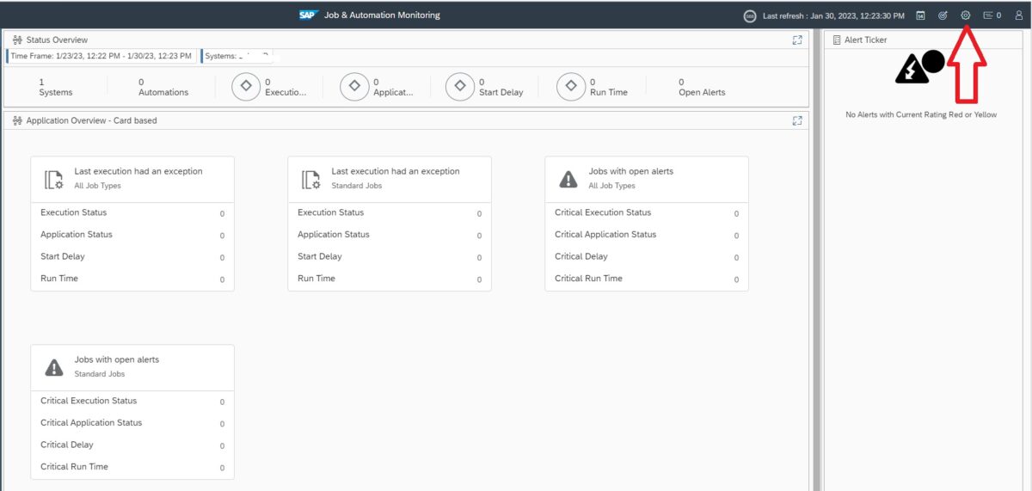
Task: Click the splitter bar before Alert Ticker
Action: coord(816,261)
